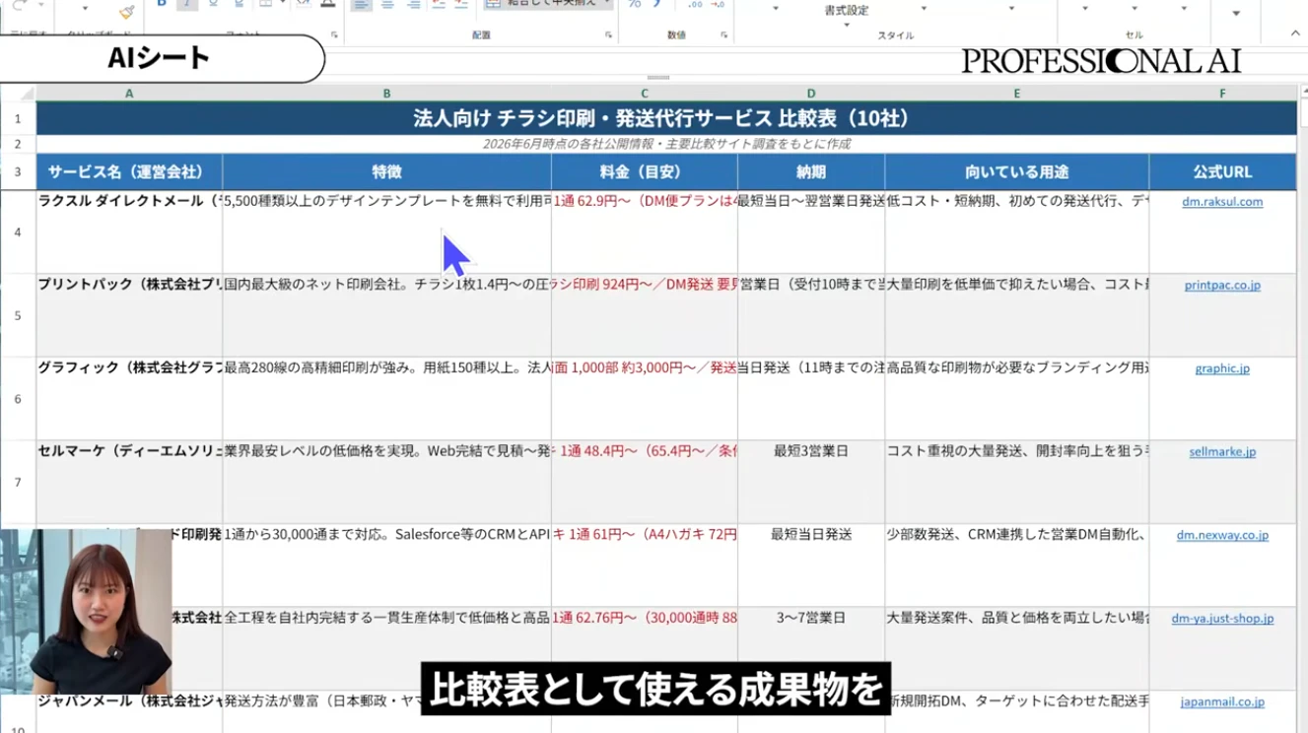Align text left in ribbon

click(362, 5)
